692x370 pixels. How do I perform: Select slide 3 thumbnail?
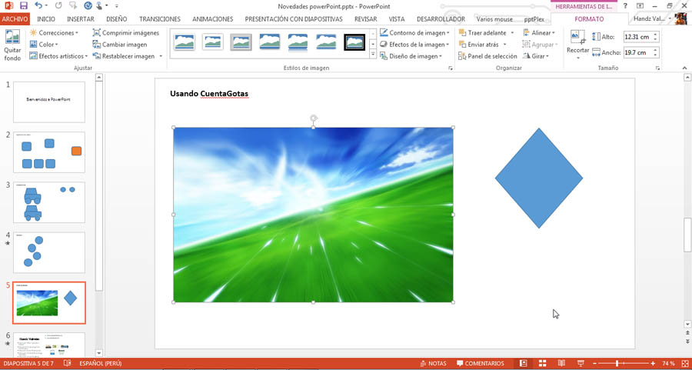point(49,202)
